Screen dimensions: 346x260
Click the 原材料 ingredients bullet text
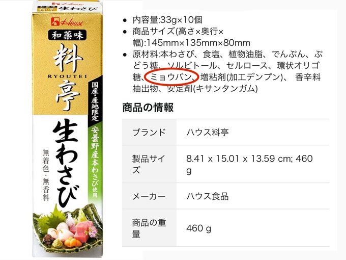227,71
